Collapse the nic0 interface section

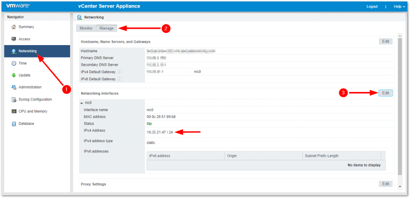[x=82, y=103]
